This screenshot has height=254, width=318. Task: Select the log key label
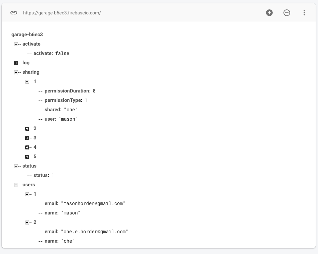click(26, 63)
